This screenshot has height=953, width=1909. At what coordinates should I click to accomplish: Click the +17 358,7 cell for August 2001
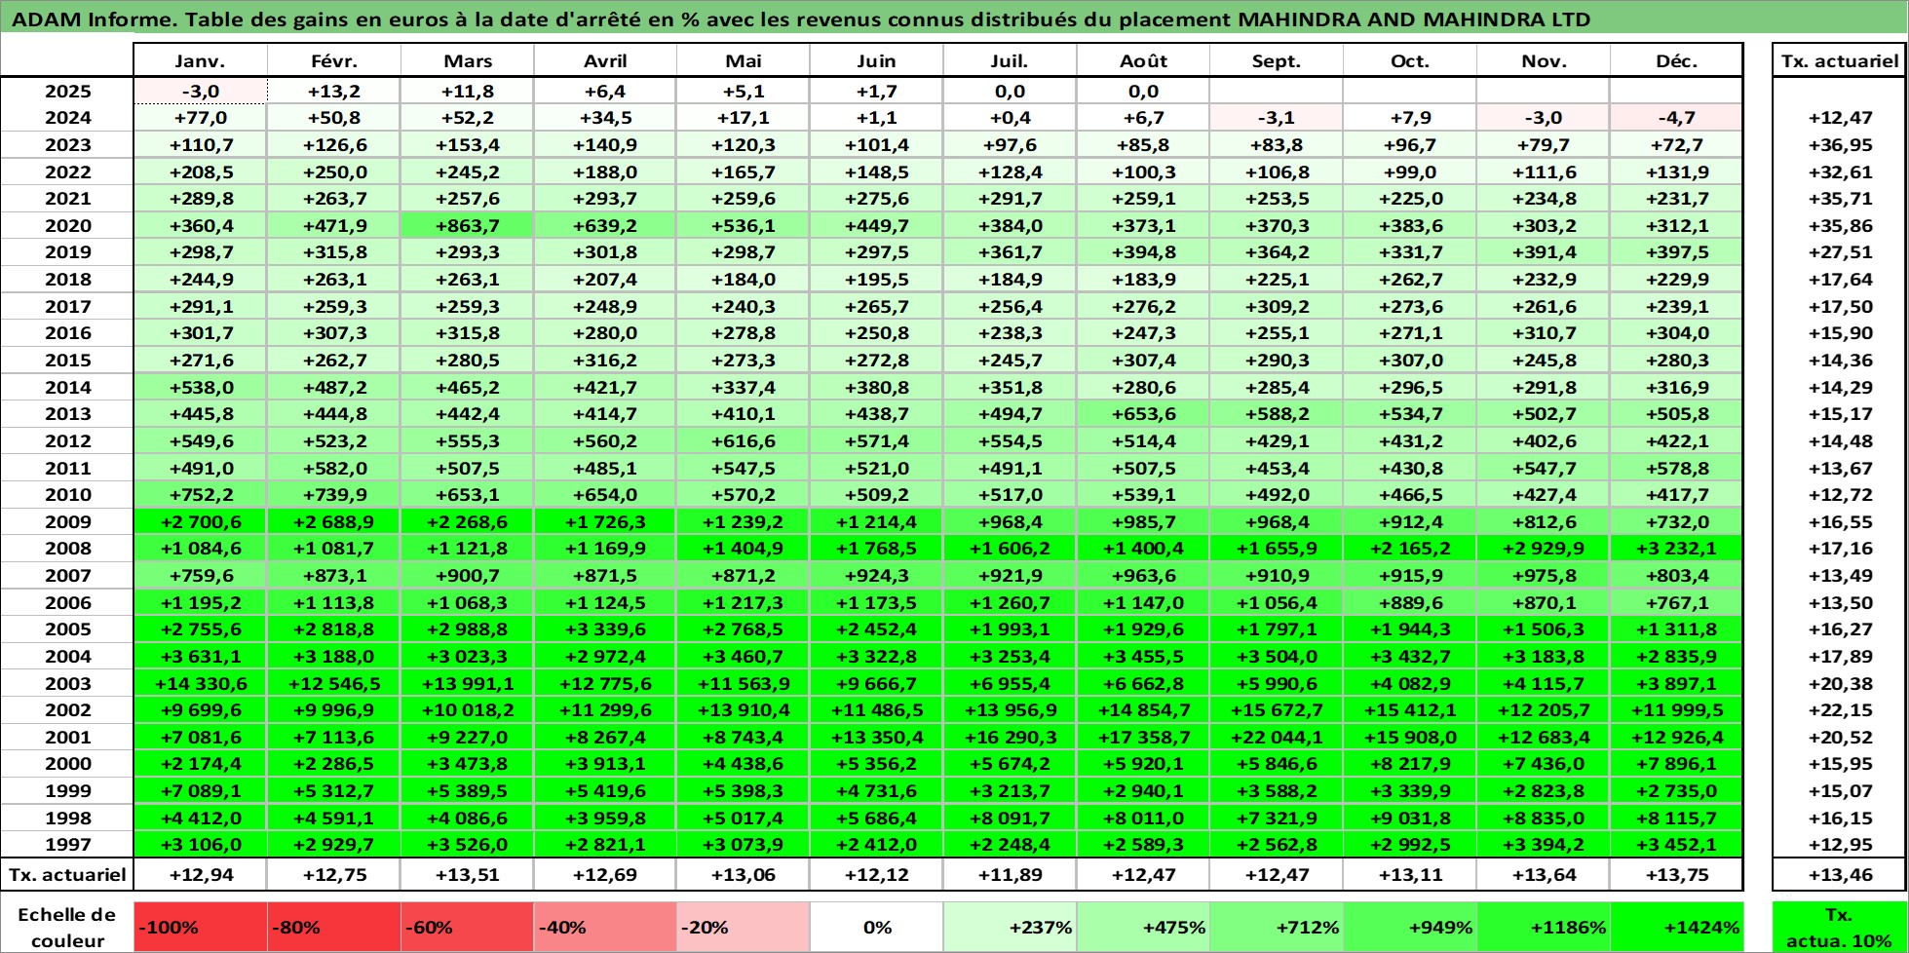pyautogui.click(x=1143, y=738)
